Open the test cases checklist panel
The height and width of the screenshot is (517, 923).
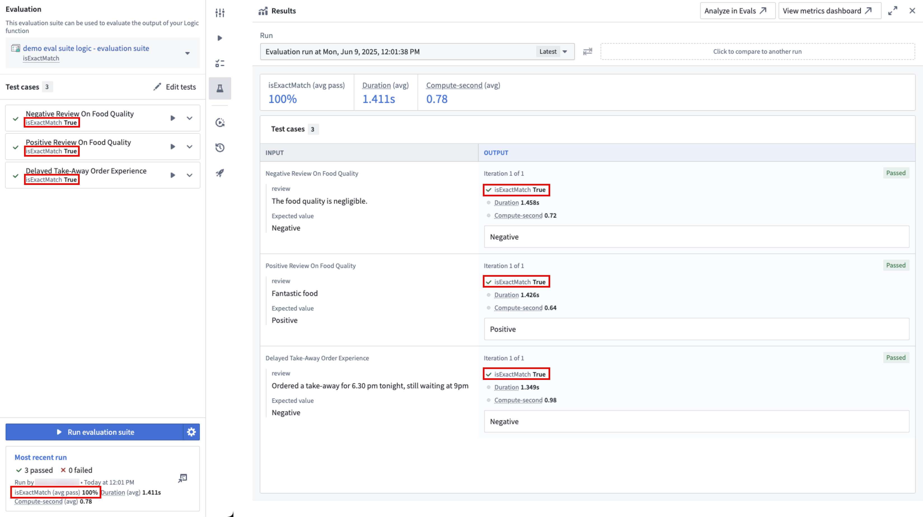220,64
